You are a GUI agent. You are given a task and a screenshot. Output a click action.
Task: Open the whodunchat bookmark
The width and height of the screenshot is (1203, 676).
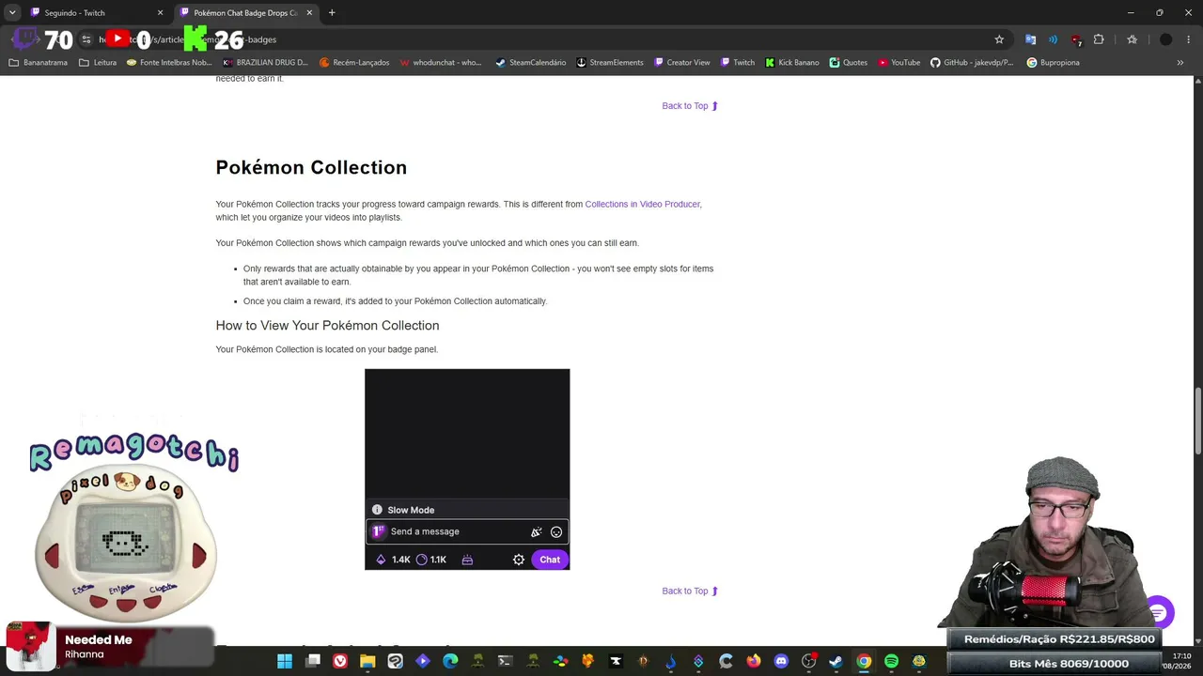click(441, 63)
